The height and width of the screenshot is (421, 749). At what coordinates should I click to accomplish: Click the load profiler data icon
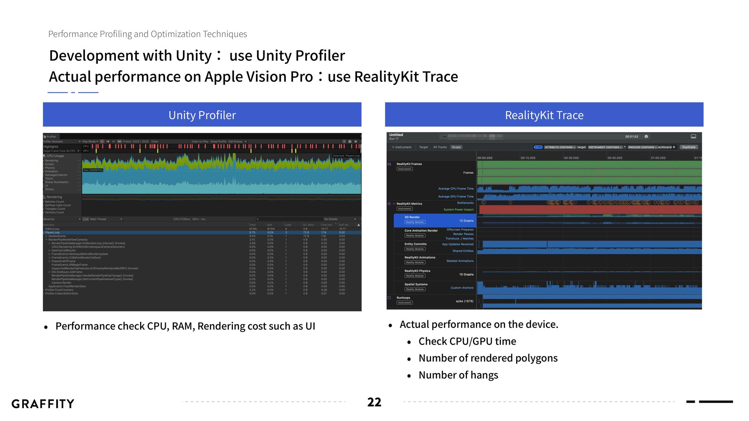[x=344, y=142]
